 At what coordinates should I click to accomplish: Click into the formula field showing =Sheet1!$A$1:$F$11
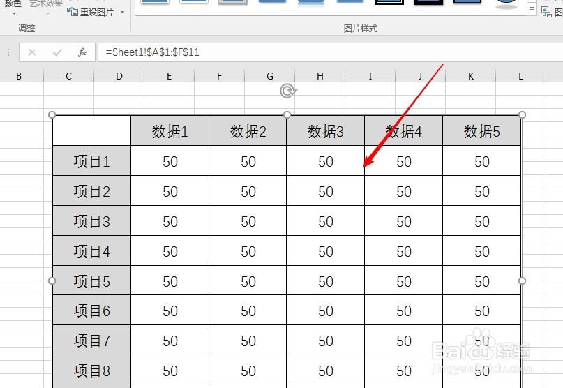pyautogui.click(x=330, y=52)
